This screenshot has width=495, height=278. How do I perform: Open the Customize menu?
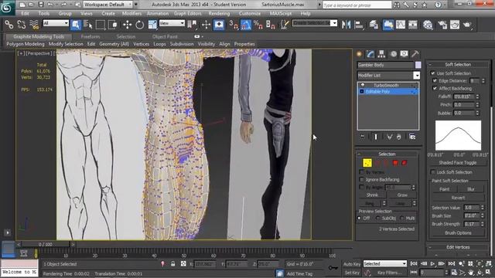[x=250, y=14]
